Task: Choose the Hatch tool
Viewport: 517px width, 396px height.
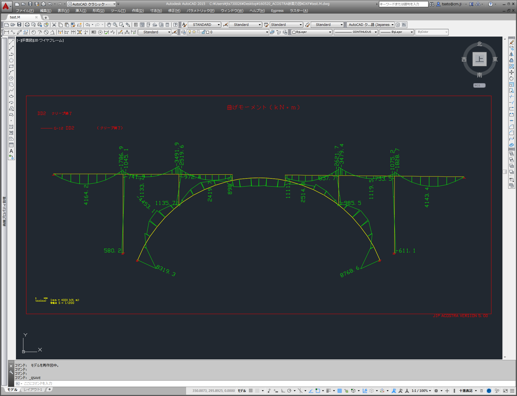Action: click(11, 127)
